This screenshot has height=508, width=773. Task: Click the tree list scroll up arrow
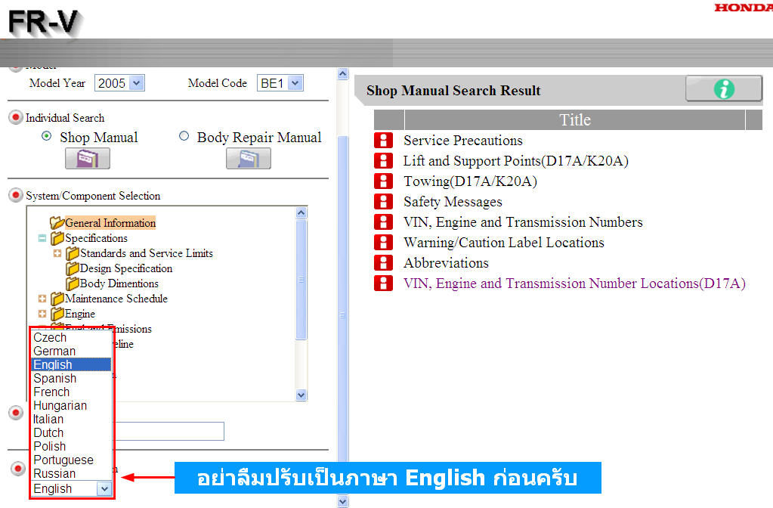click(x=301, y=213)
